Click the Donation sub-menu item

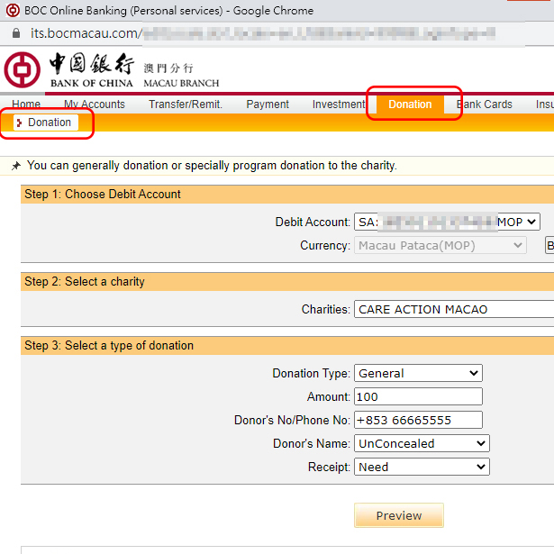click(x=49, y=123)
